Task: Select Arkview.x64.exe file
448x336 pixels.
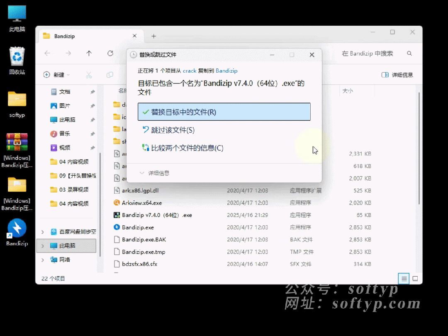Action: (x=138, y=203)
